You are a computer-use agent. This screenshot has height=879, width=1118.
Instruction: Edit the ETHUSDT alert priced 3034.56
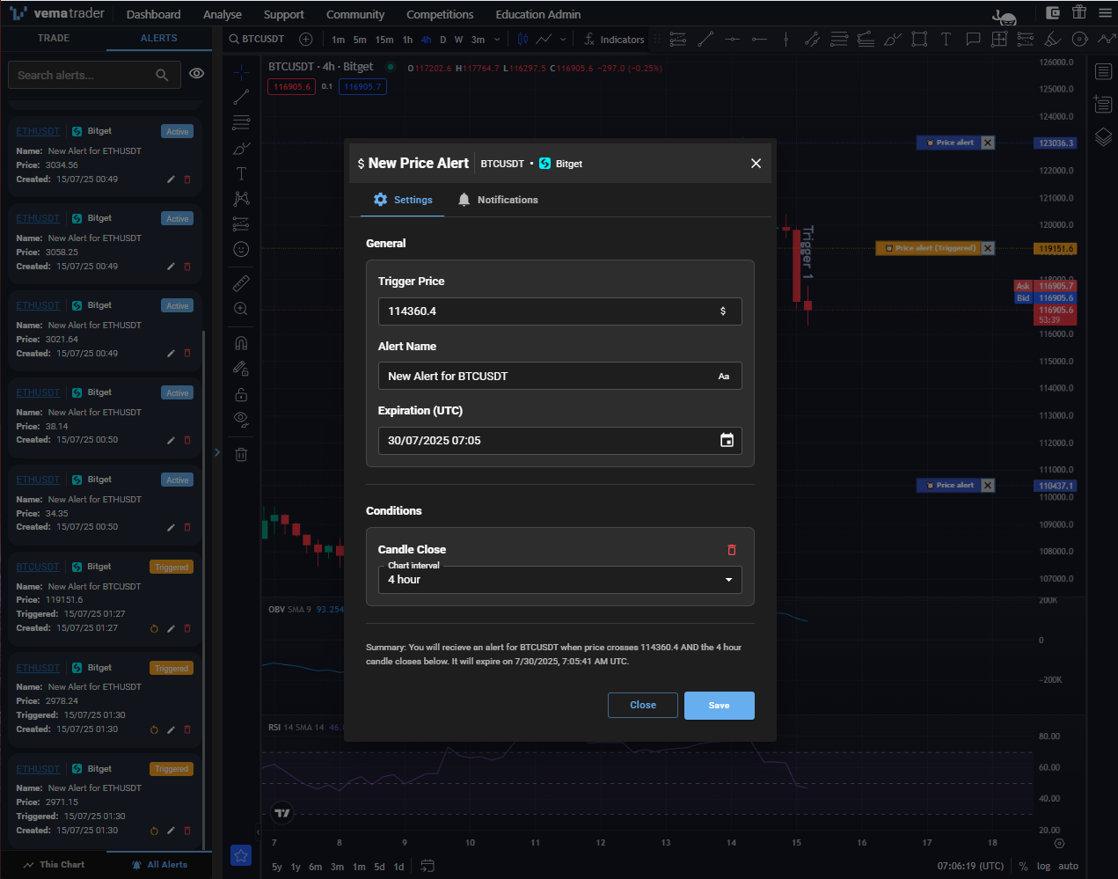pos(172,179)
